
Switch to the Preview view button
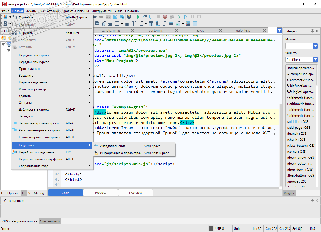click(100, 193)
